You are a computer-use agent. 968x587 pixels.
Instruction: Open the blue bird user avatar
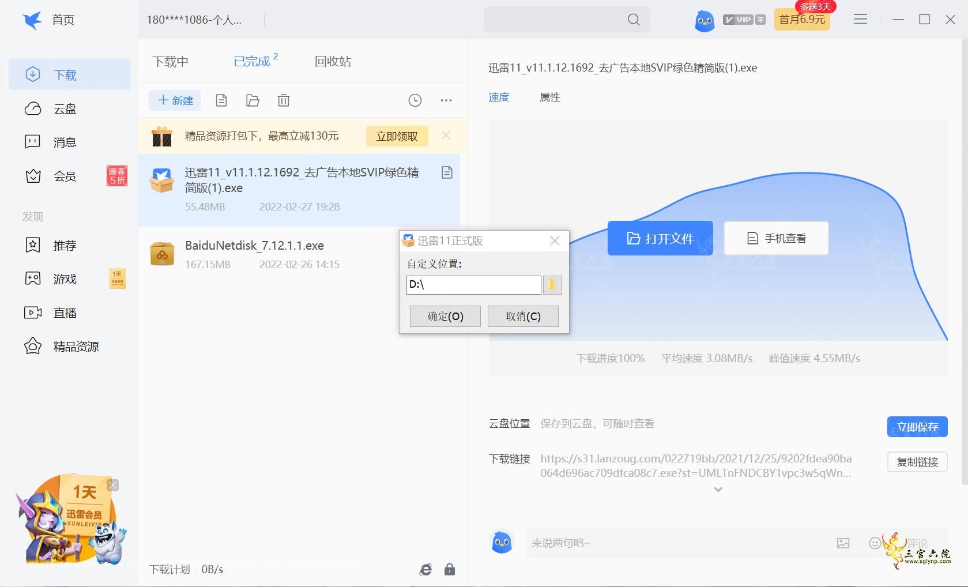coord(705,21)
